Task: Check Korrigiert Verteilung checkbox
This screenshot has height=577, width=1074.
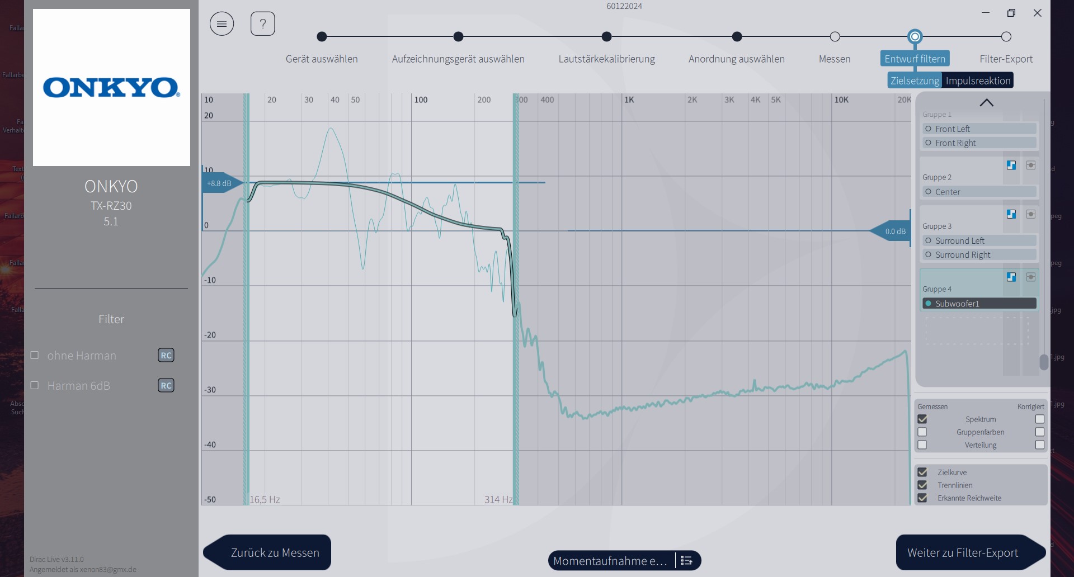Action: pos(1040,445)
